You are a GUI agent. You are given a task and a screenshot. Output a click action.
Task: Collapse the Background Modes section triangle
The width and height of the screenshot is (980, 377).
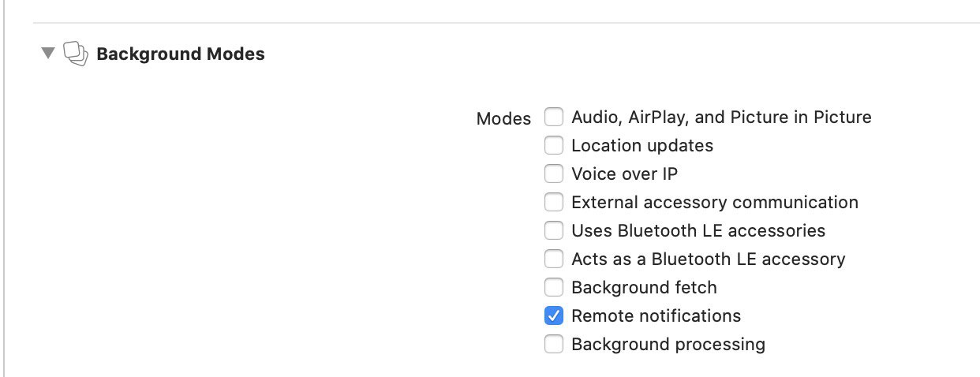(x=48, y=54)
